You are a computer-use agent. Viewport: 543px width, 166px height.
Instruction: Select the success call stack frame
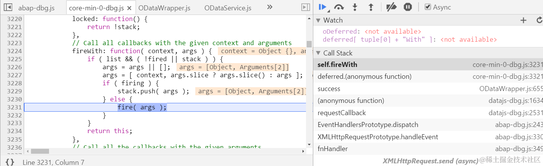pyautogui.click(x=428, y=89)
